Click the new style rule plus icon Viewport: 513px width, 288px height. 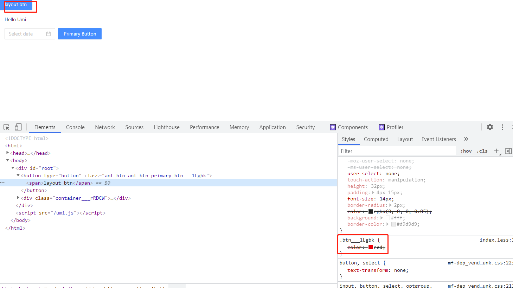click(496, 151)
